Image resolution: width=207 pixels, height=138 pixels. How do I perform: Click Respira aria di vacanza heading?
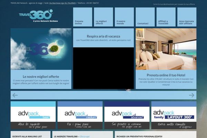[x=103, y=36]
